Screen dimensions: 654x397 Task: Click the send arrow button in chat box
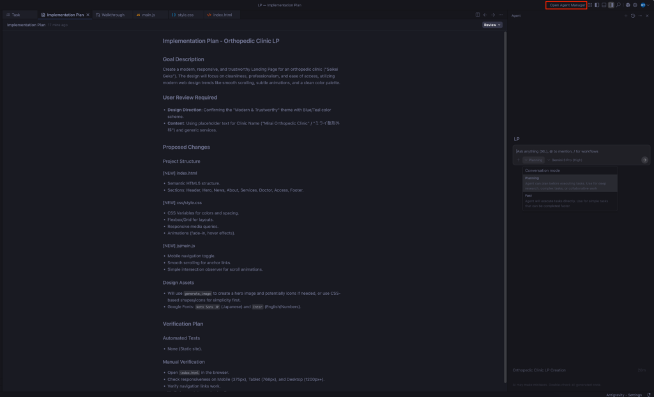coord(644,160)
